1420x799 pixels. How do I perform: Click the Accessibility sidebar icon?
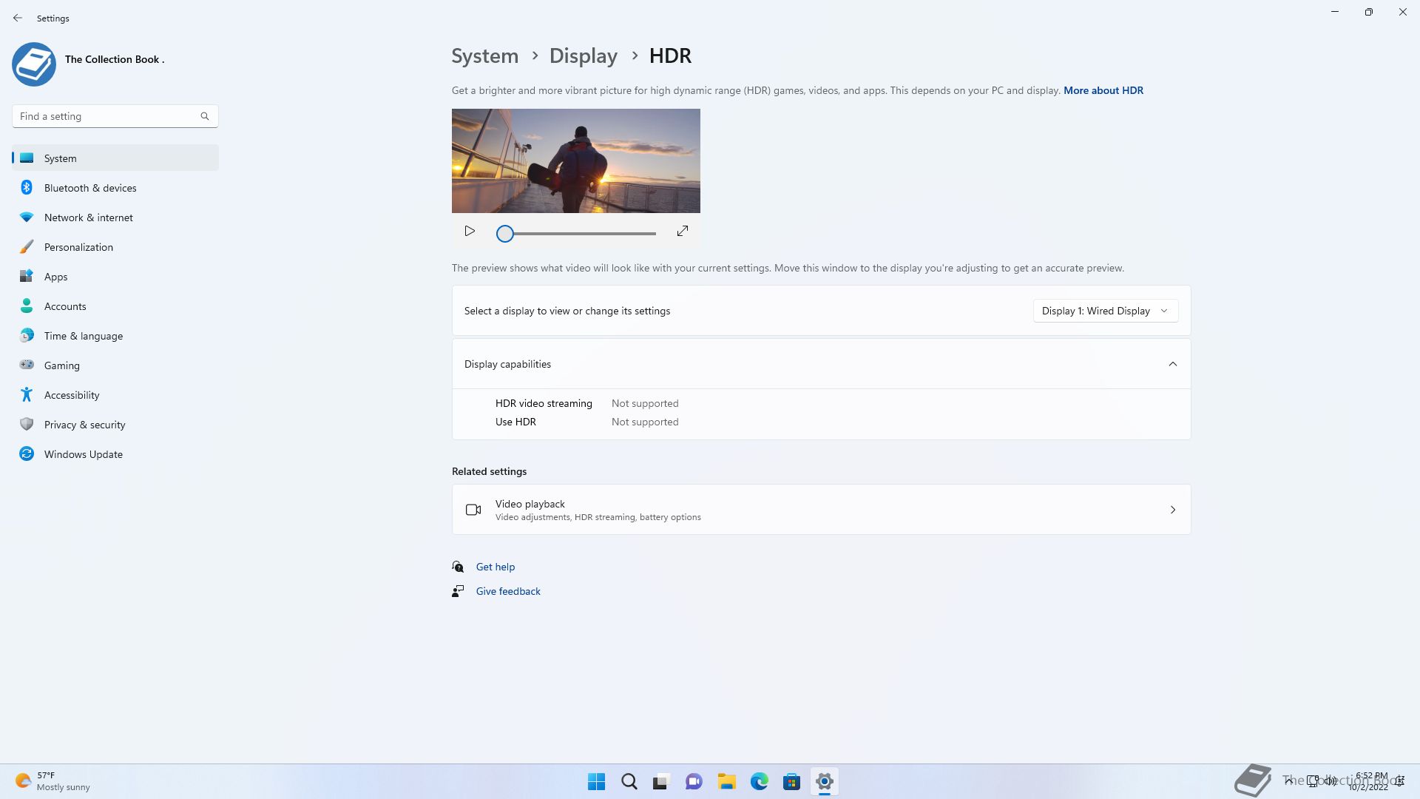27,395
